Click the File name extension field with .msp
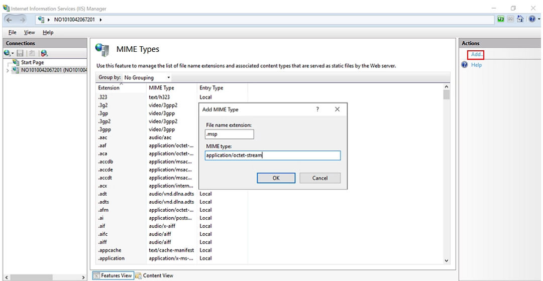 tap(229, 134)
